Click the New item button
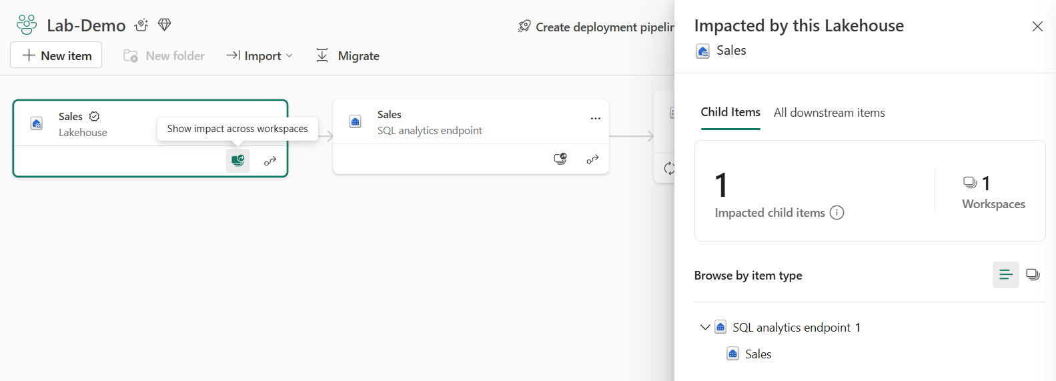The height and width of the screenshot is (381, 1056). [56, 55]
